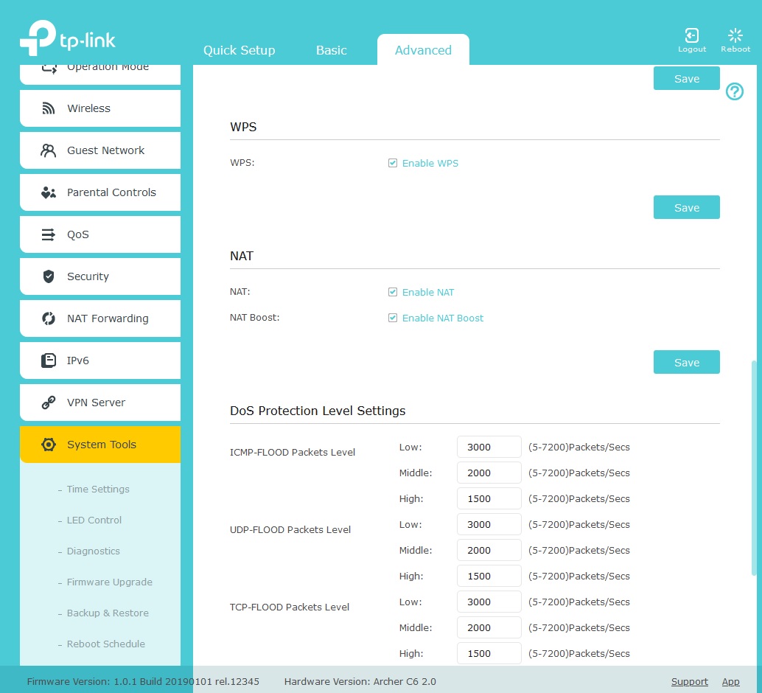Uncheck the Enable NAT checkbox

[393, 292]
